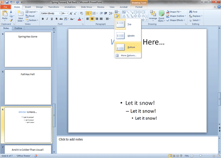Viewport: 221px width, 158px height.
Task: Start Slide Show from status bar
Action: (181, 156)
